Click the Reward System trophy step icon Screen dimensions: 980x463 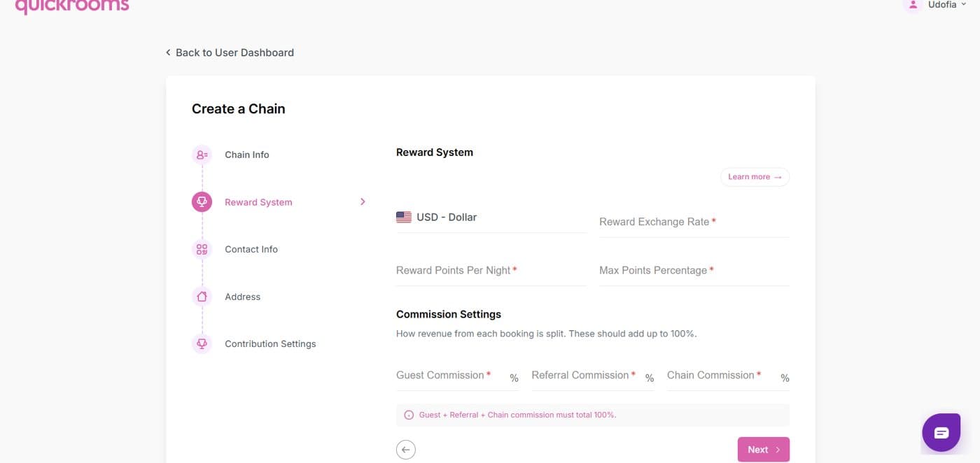(x=202, y=202)
